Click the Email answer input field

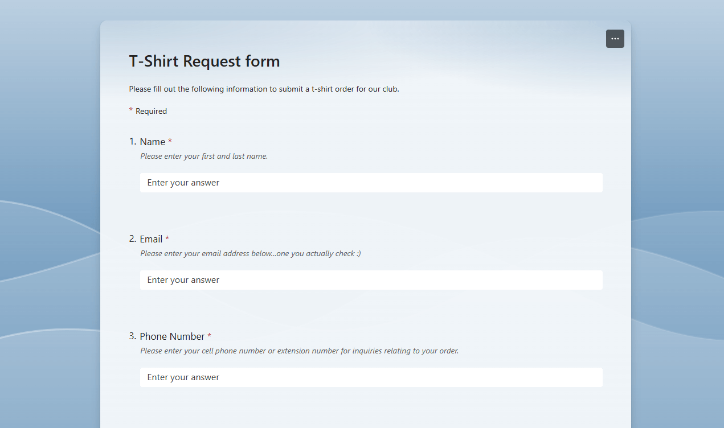(371, 279)
